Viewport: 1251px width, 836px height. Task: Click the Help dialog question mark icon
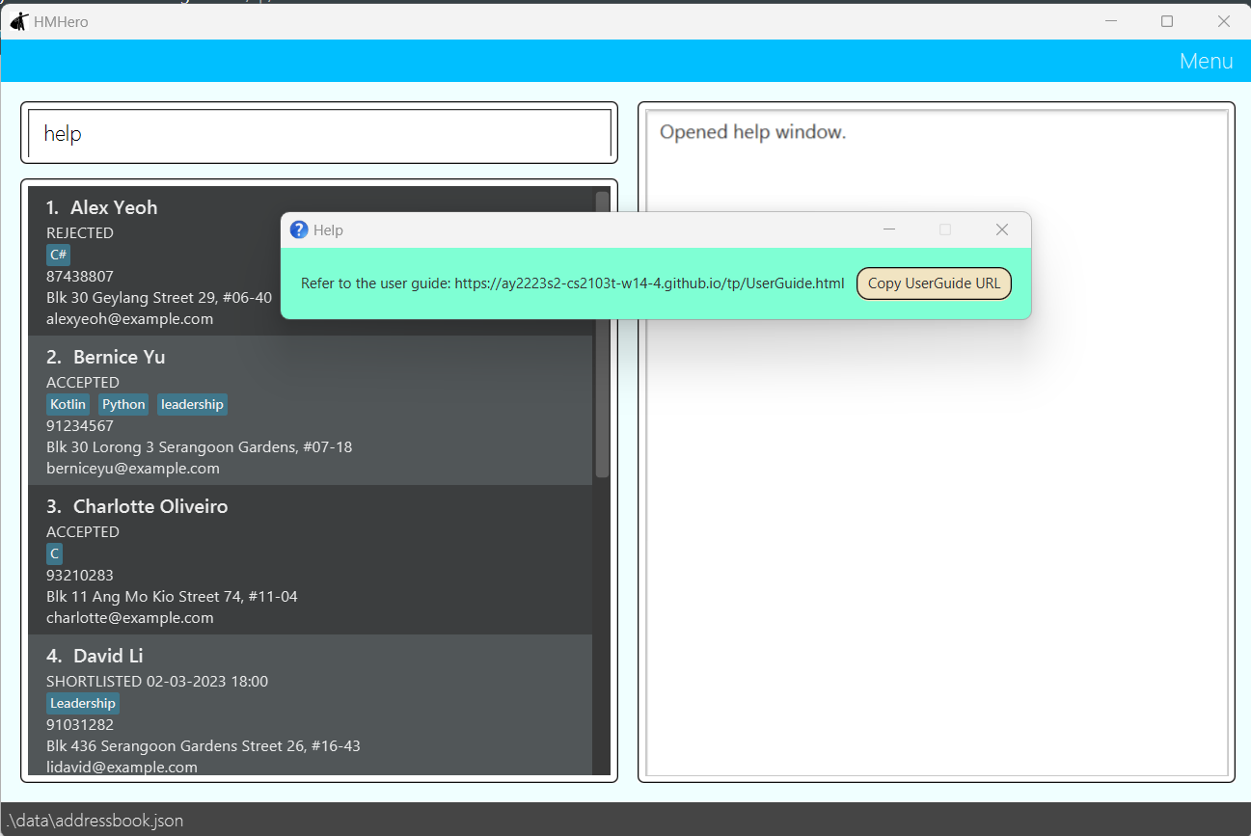pos(299,229)
